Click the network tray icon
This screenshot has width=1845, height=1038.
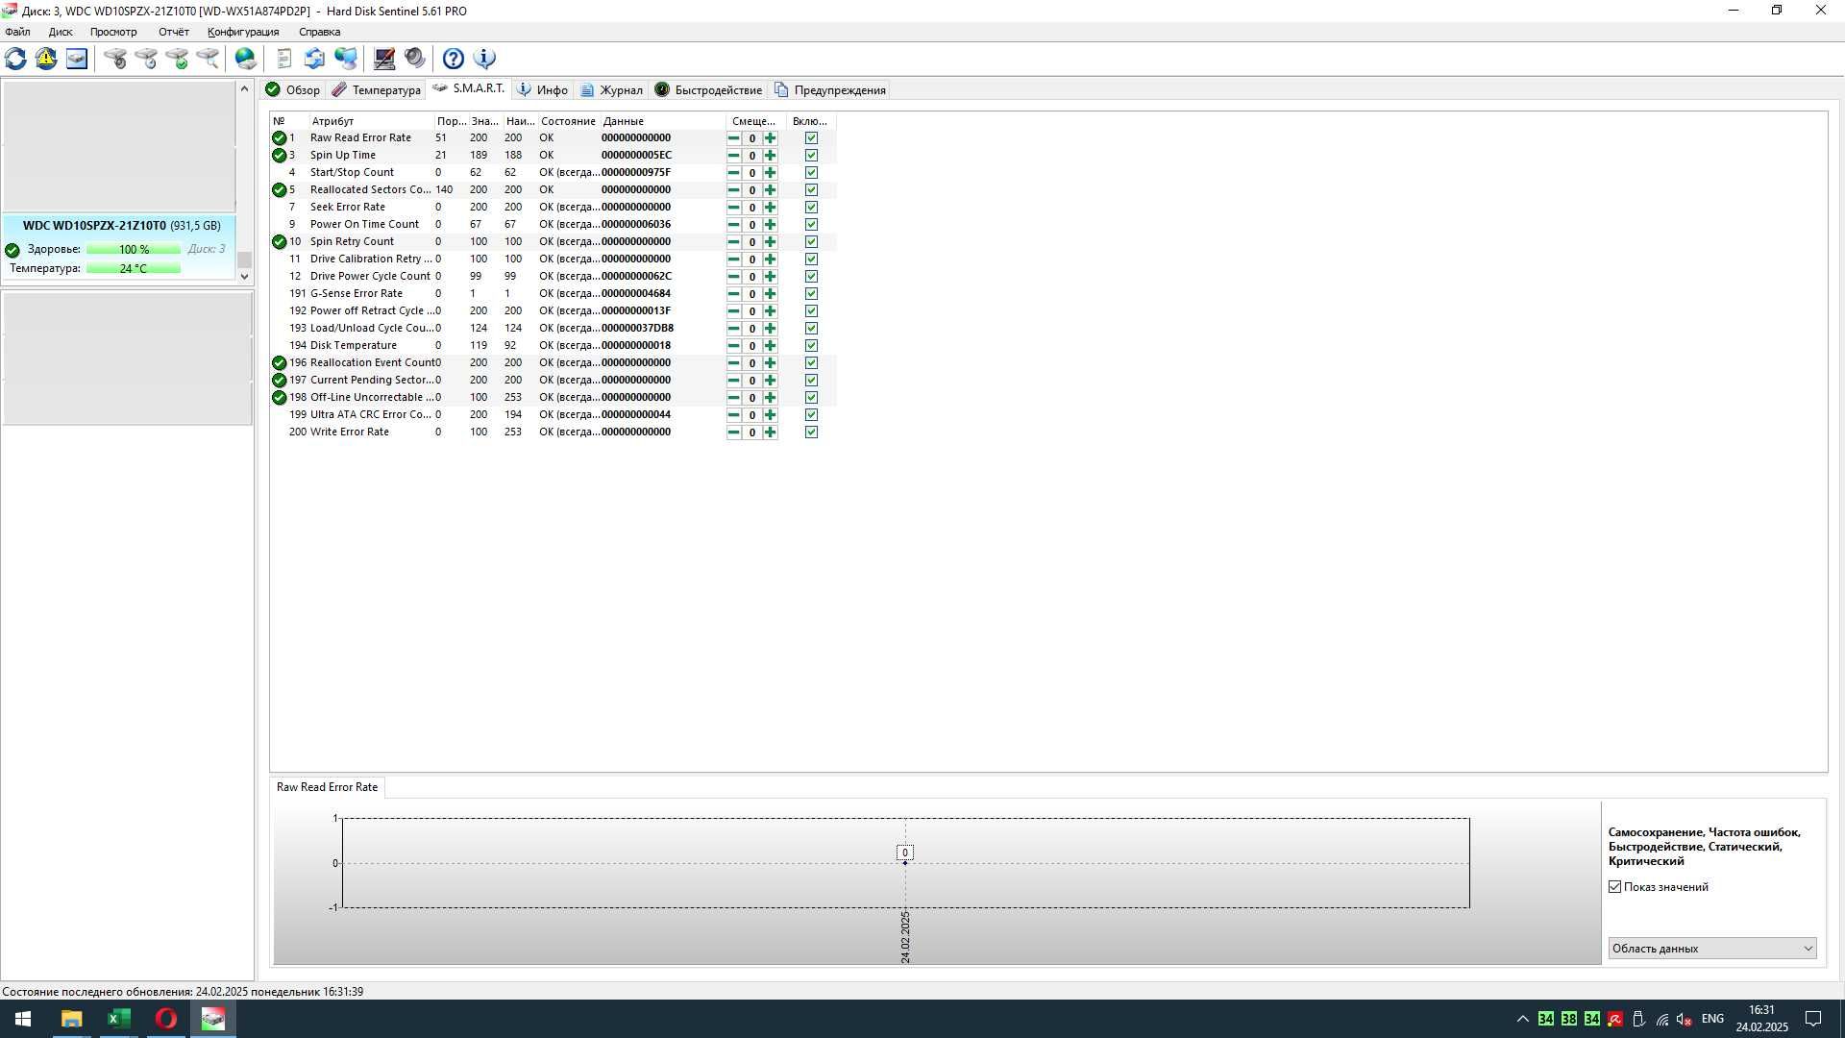pyautogui.click(x=1661, y=1019)
